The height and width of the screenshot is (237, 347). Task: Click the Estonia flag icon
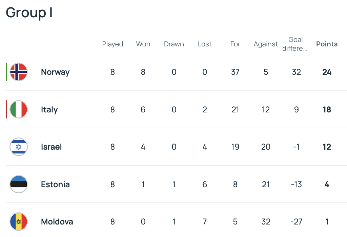click(x=19, y=185)
